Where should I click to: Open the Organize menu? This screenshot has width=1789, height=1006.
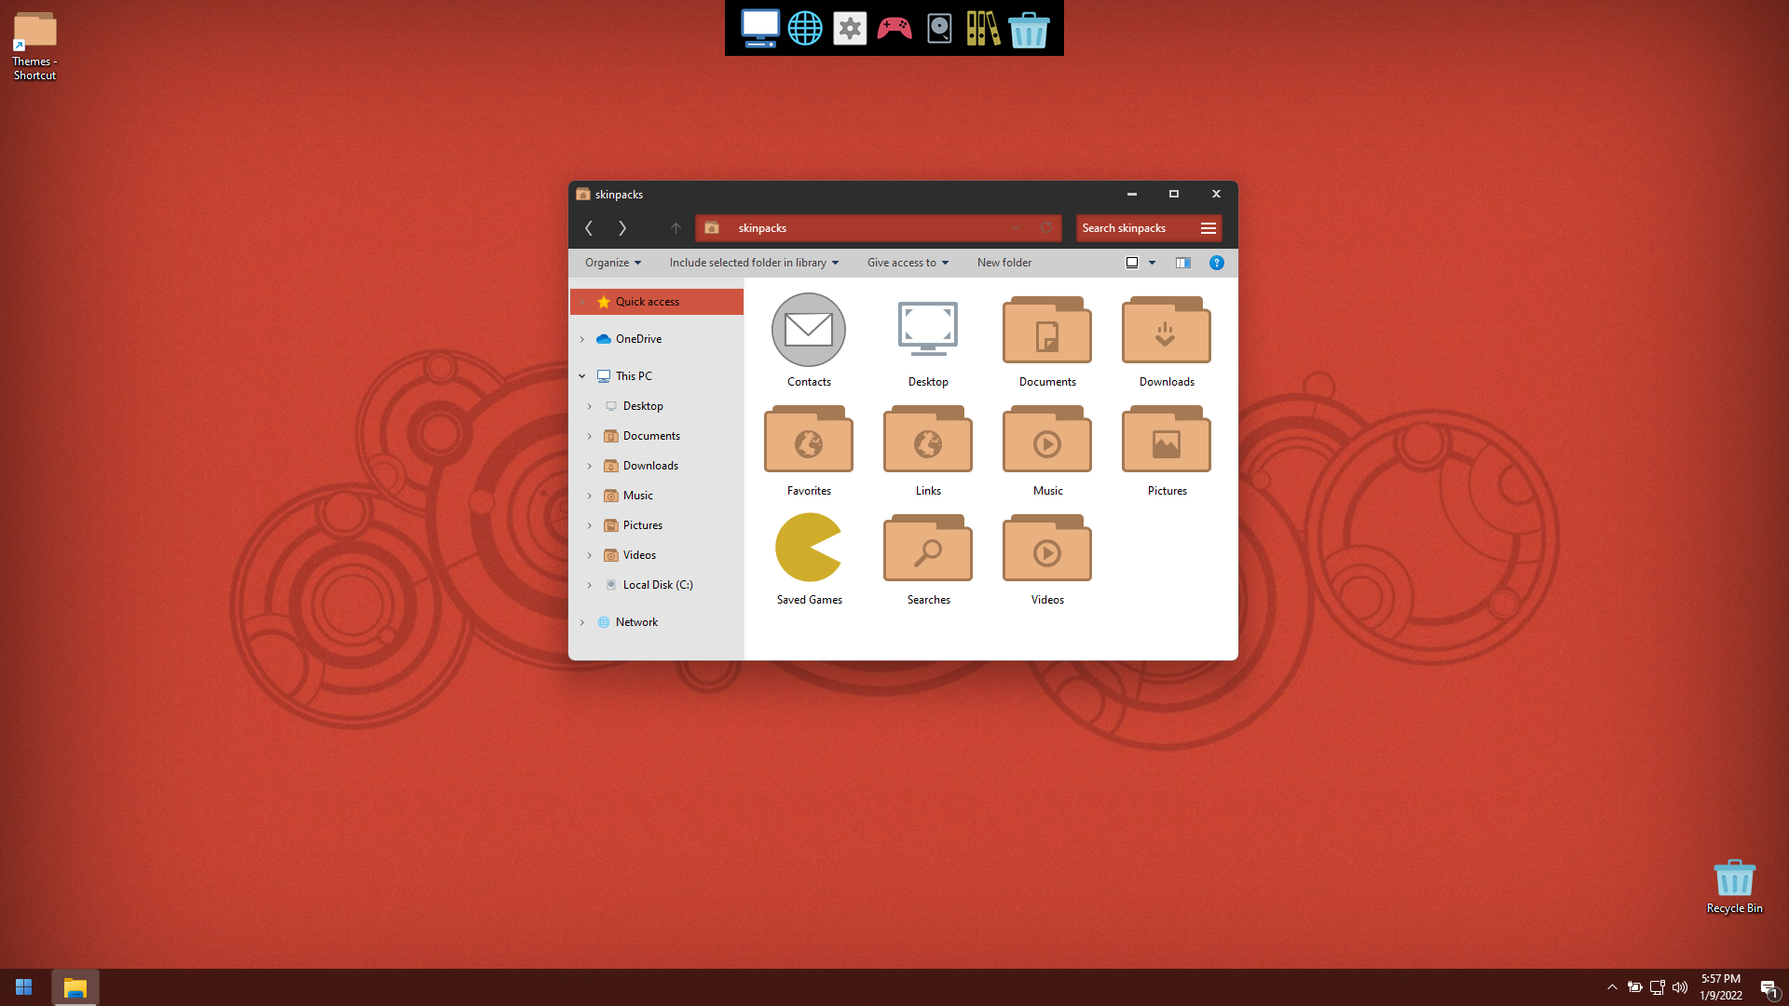point(612,263)
